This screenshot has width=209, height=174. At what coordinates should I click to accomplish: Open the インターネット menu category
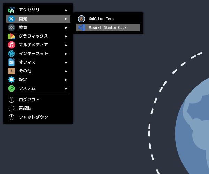click(x=38, y=54)
